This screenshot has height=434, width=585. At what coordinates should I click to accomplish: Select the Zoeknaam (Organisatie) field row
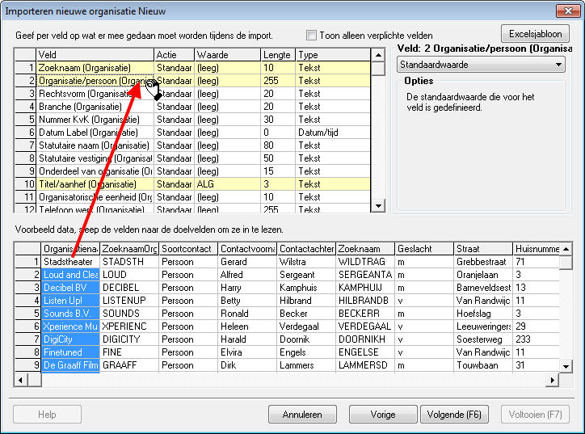pos(192,68)
